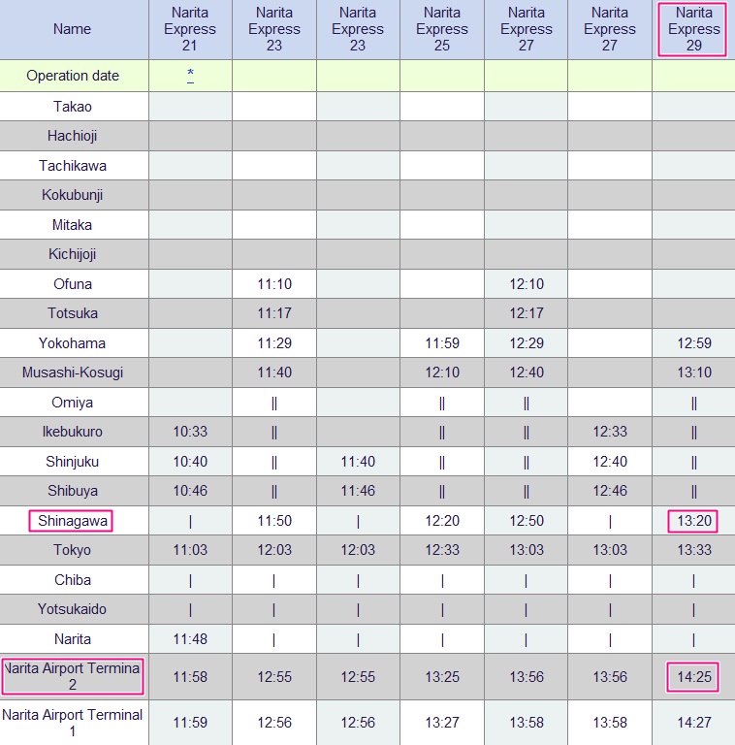
Task: Select the Totsuka station label
Action: coord(72,313)
